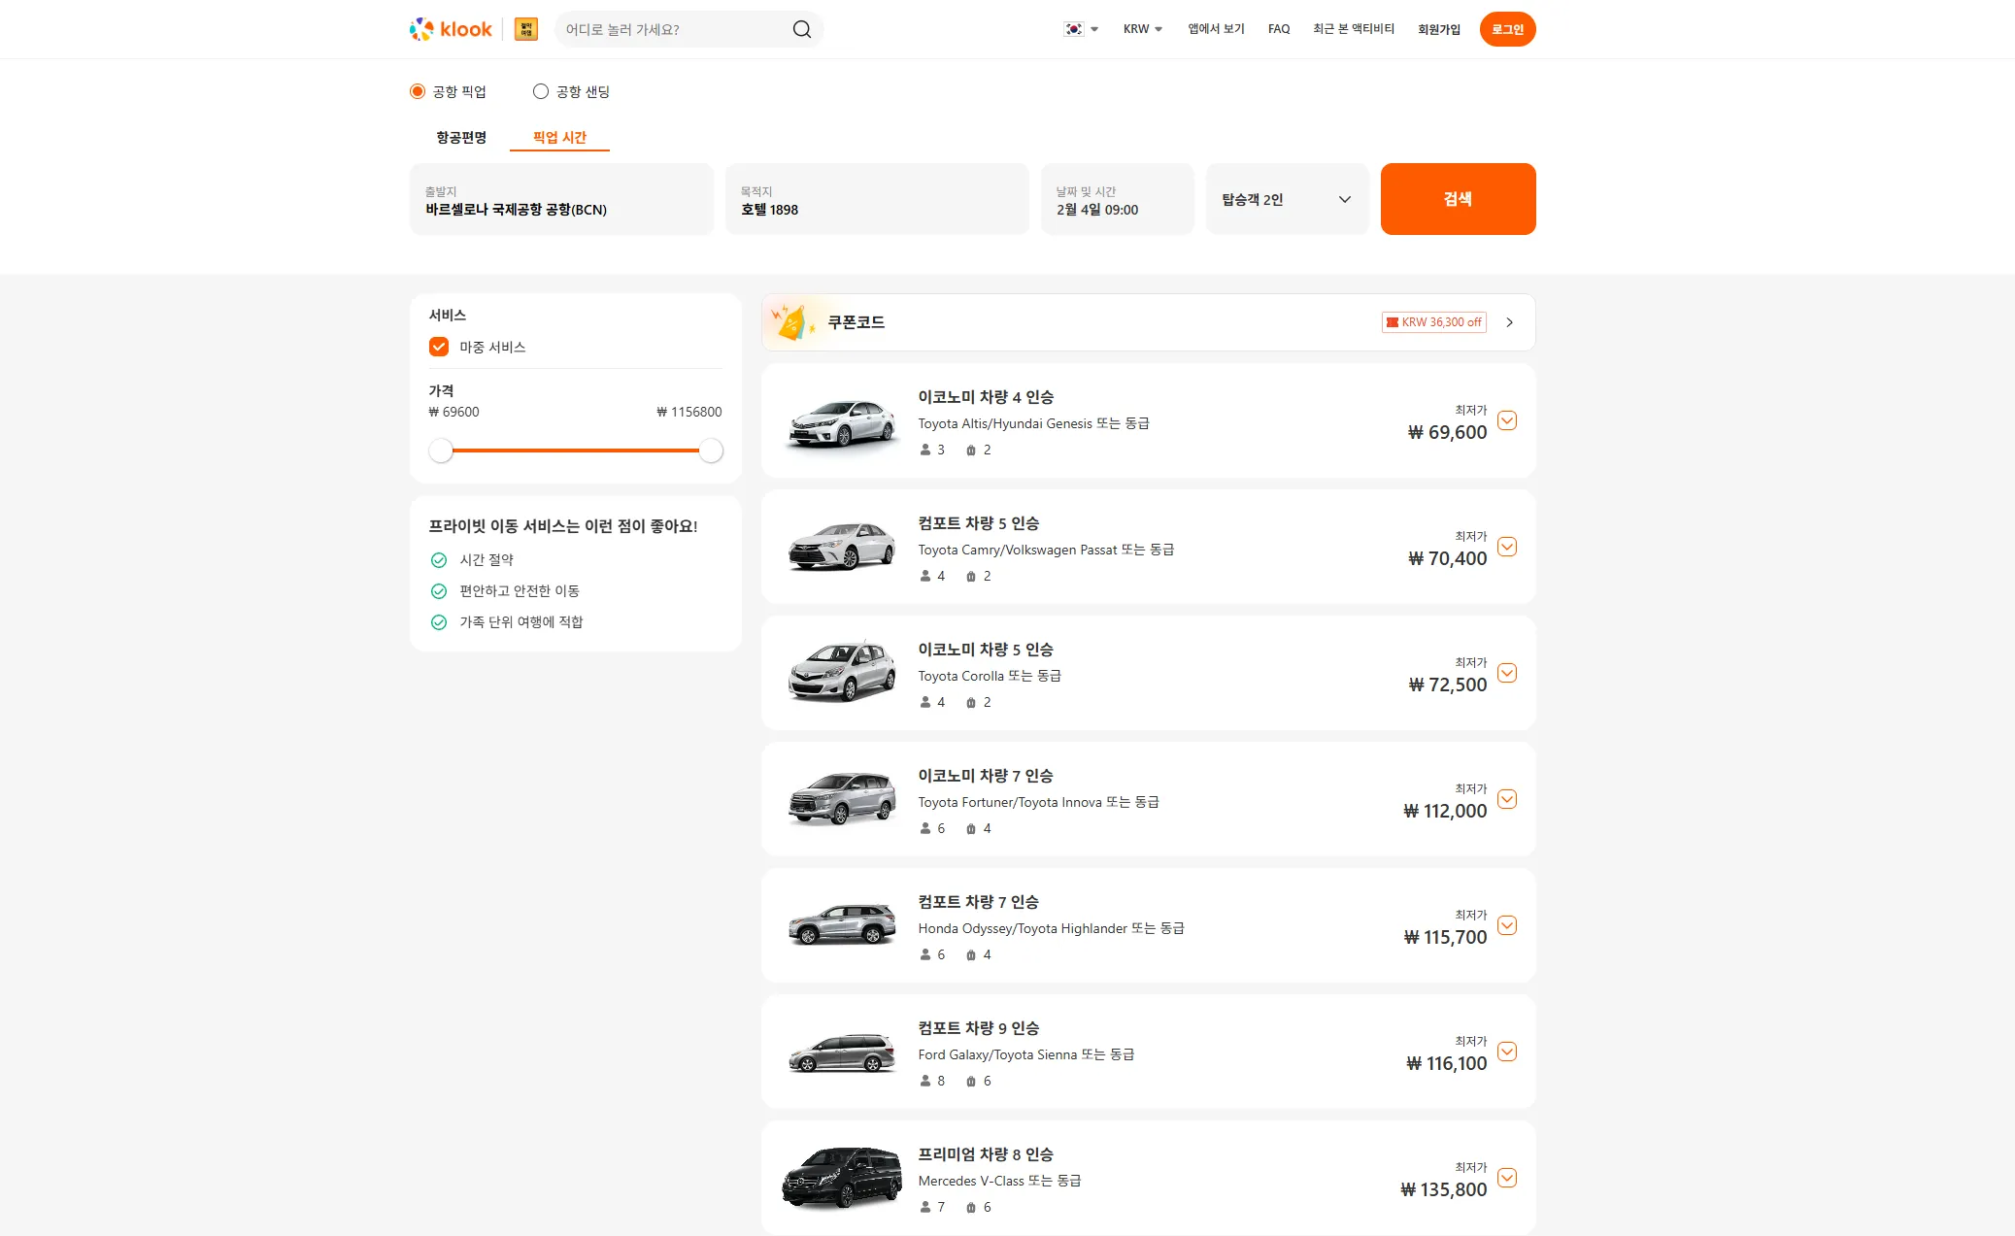Open the KRW currency dropdown

coord(1142,28)
